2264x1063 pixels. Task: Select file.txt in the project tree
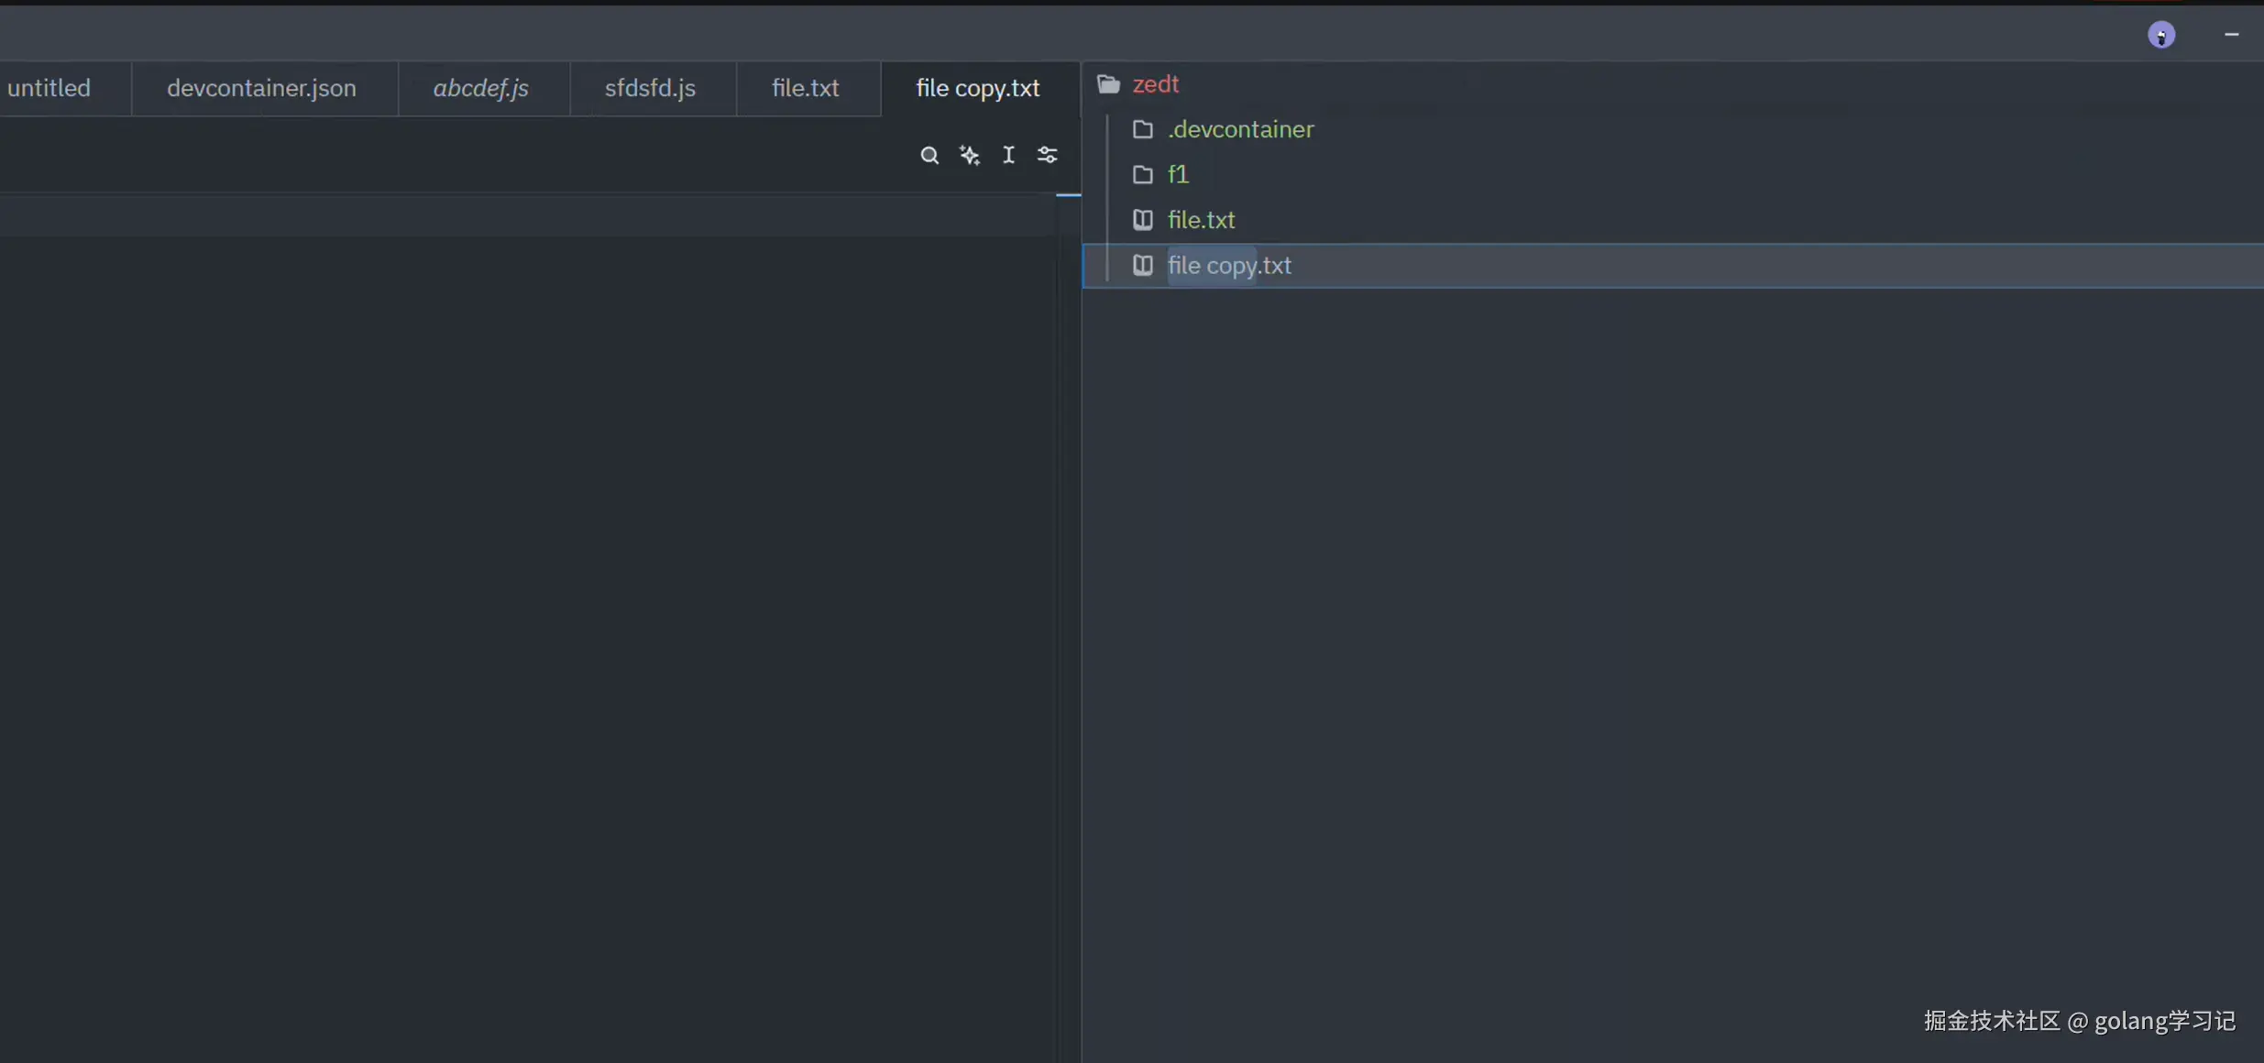point(1201,220)
